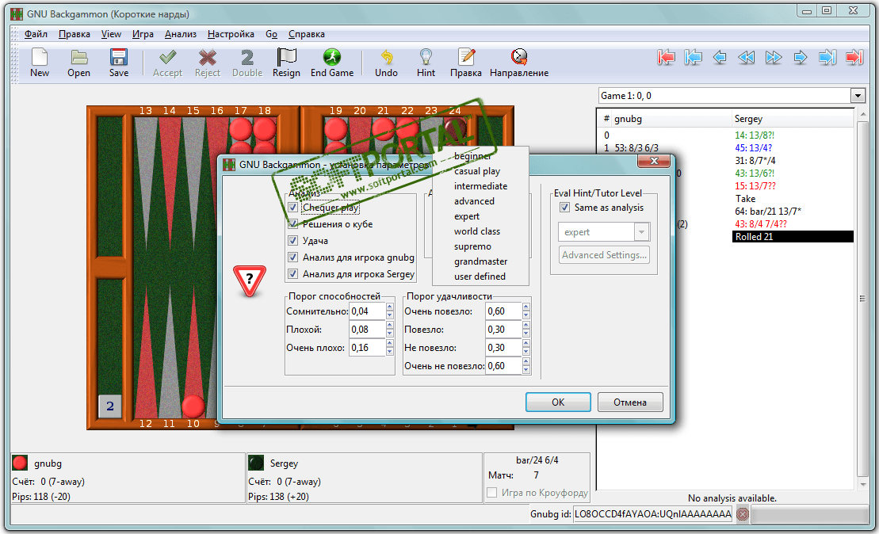Increase Очень не повезло threshold spinner

point(525,362)
